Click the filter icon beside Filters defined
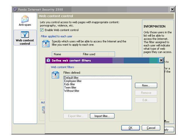The image size is (187, 140). click(56, 75)
